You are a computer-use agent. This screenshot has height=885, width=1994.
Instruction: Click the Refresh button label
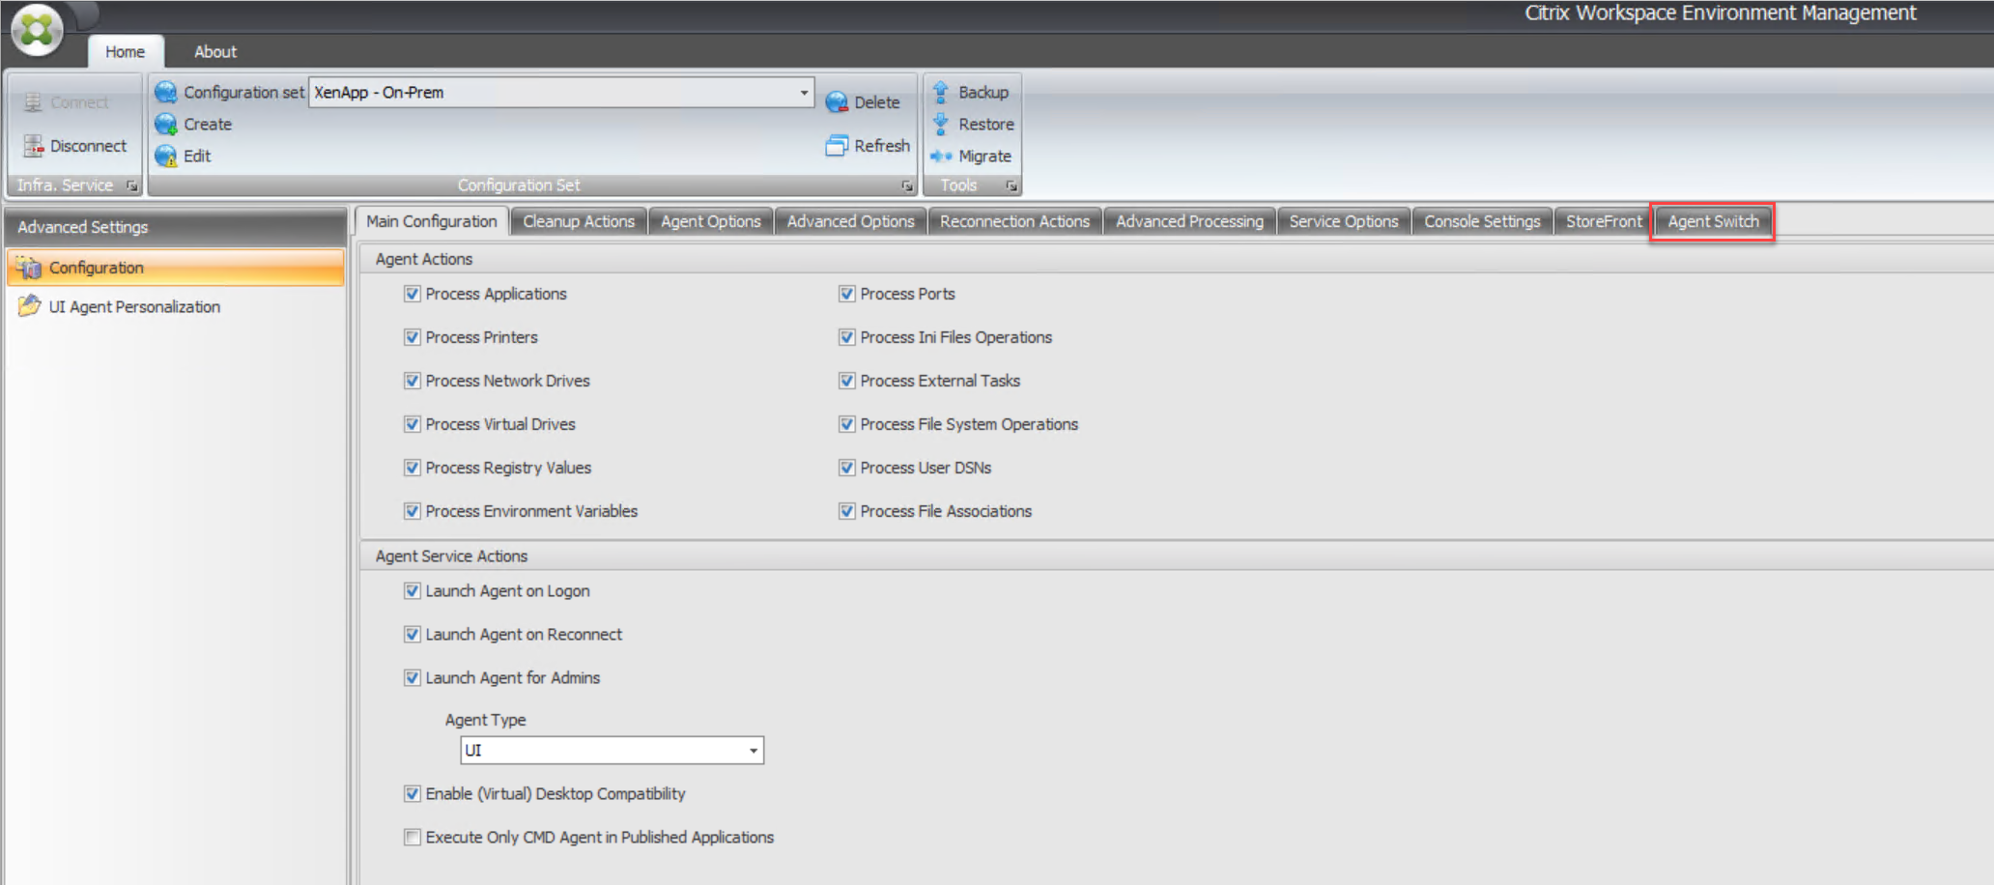(882, 146)
